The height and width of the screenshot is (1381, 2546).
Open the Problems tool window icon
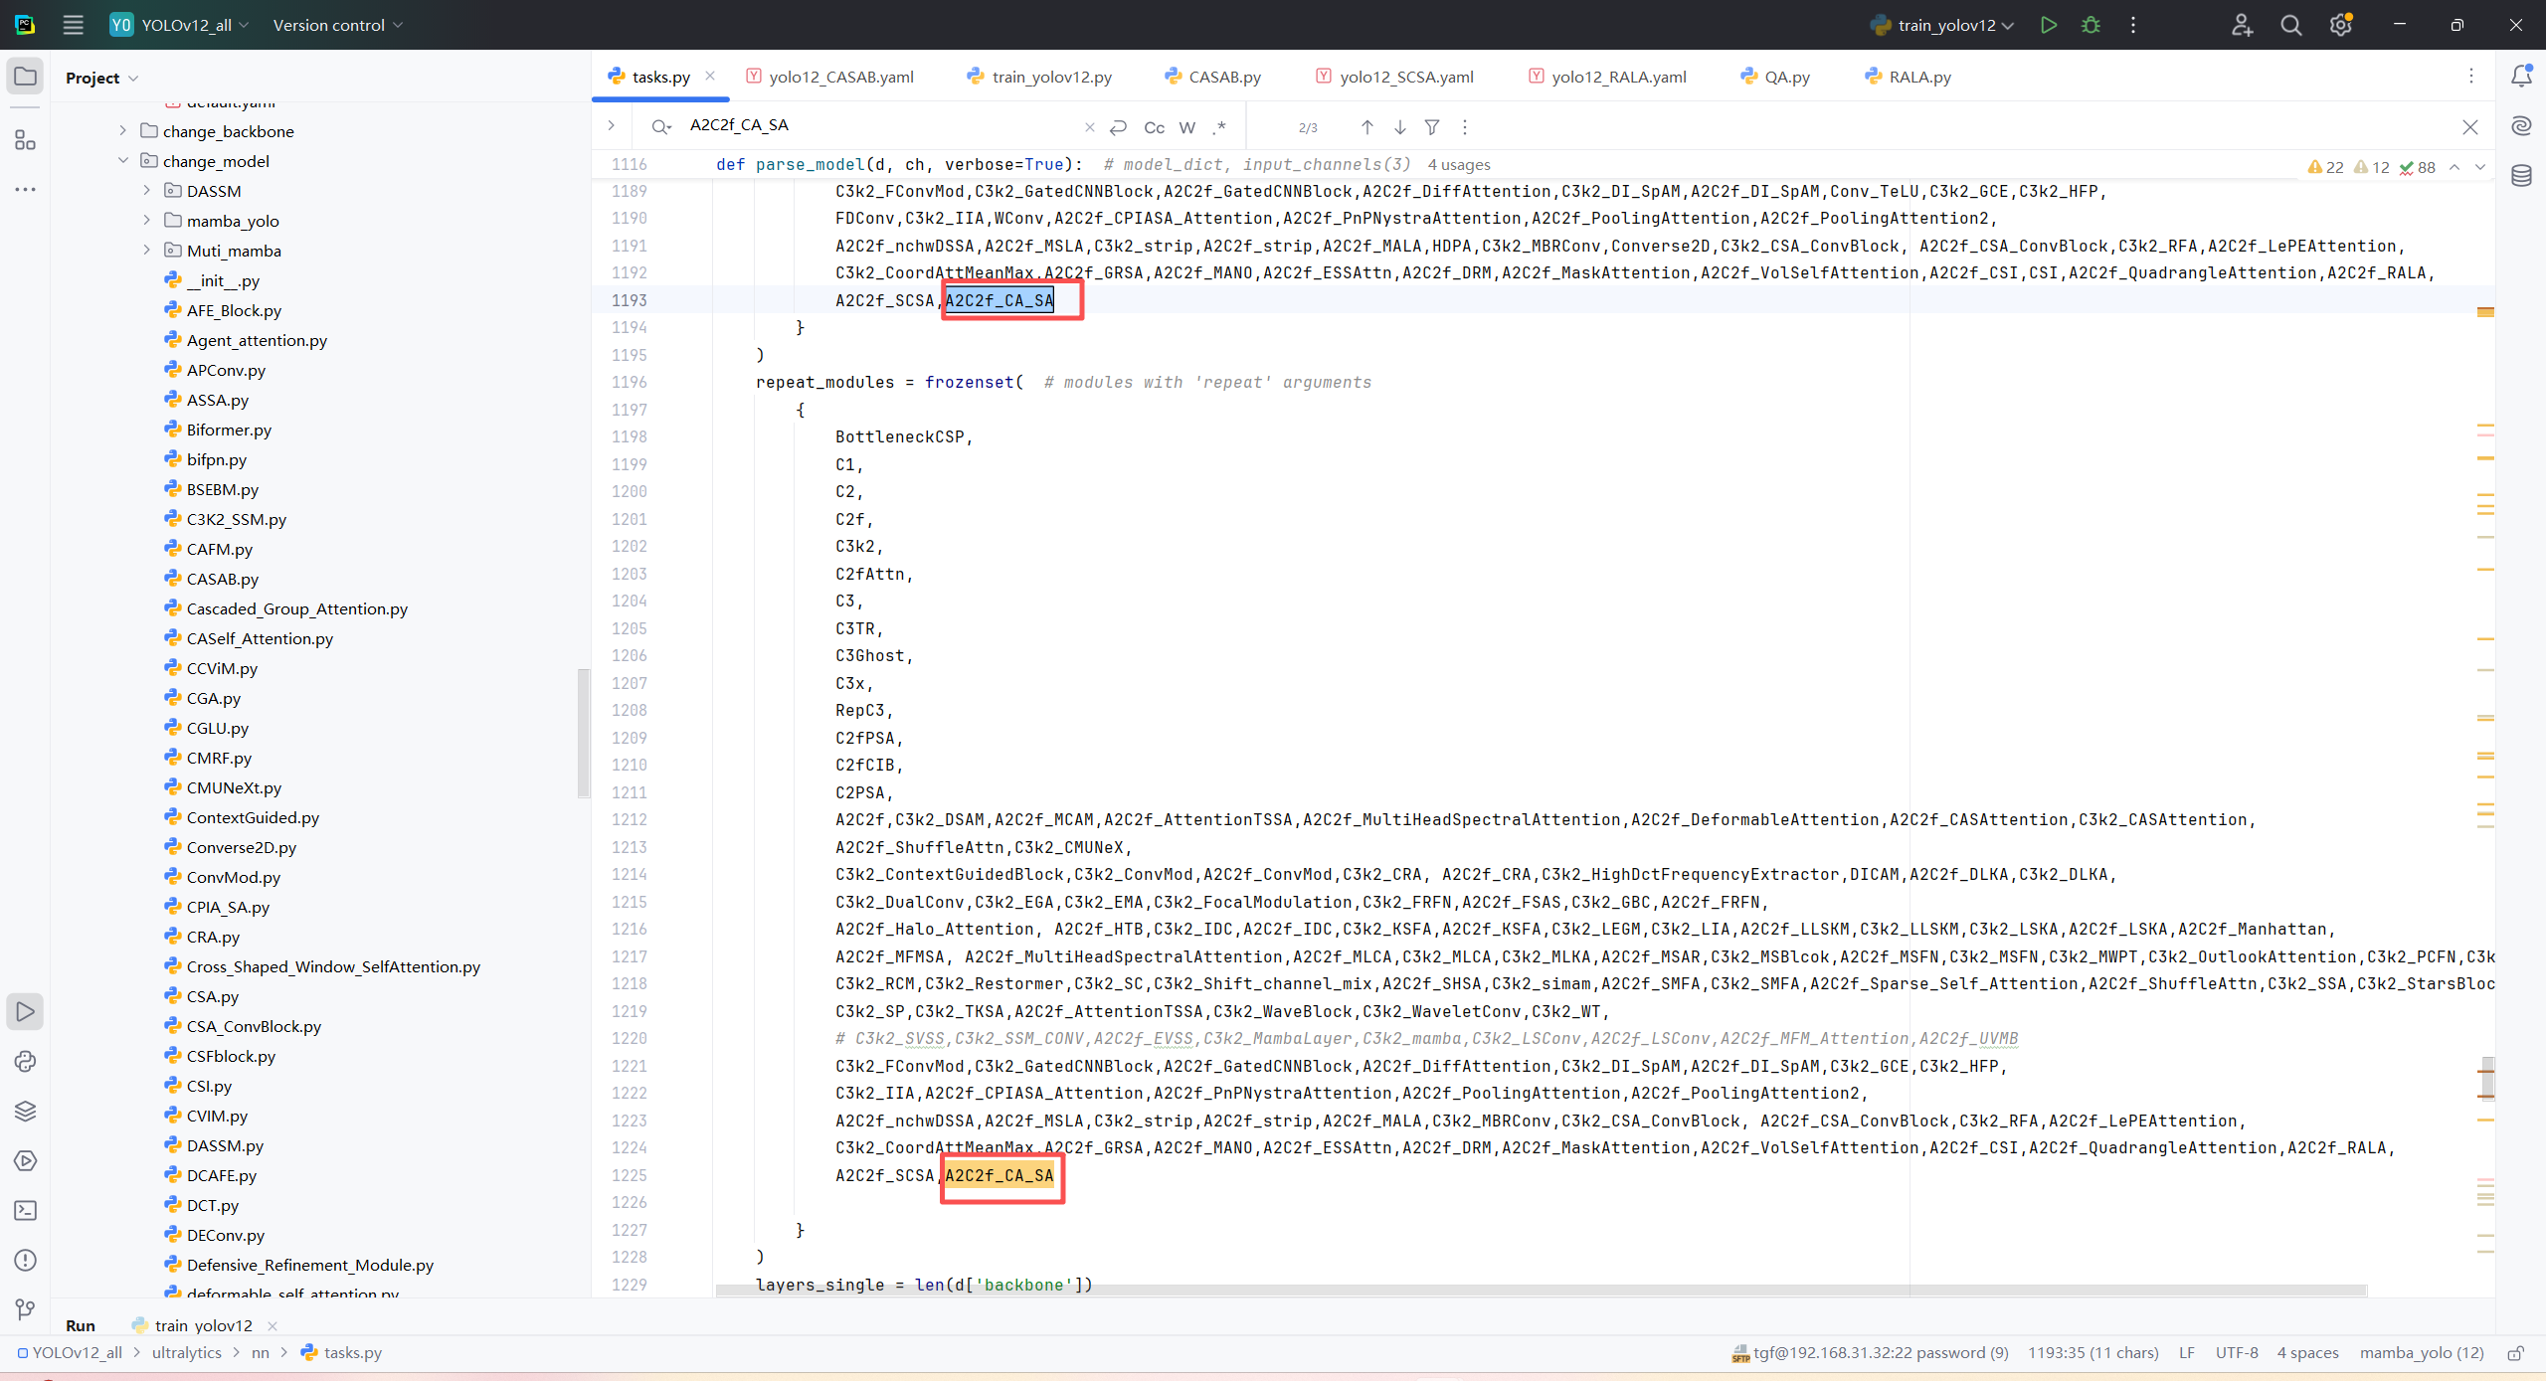pyautogui.click(x=25, y=1260)
